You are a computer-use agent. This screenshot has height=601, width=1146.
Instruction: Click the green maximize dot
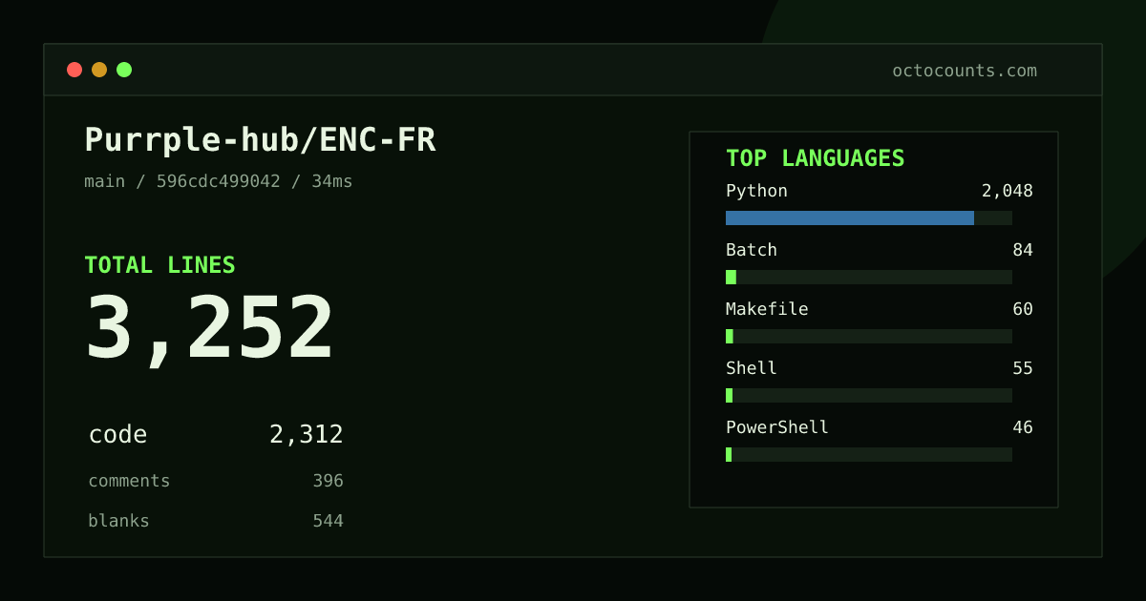point(124,70)
